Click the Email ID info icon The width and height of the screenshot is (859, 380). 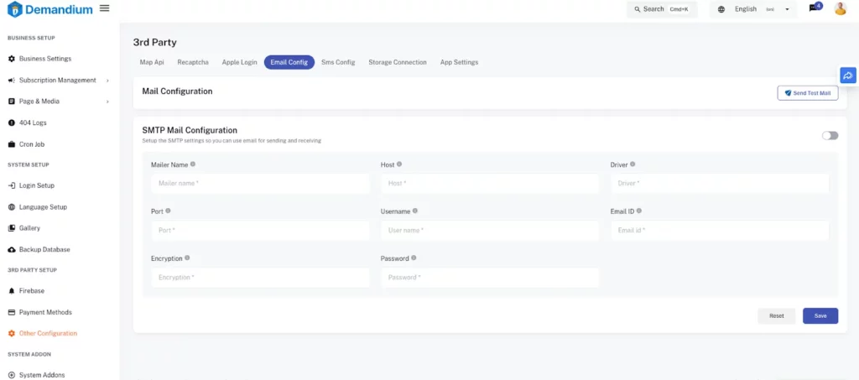(x=638, y=211)
